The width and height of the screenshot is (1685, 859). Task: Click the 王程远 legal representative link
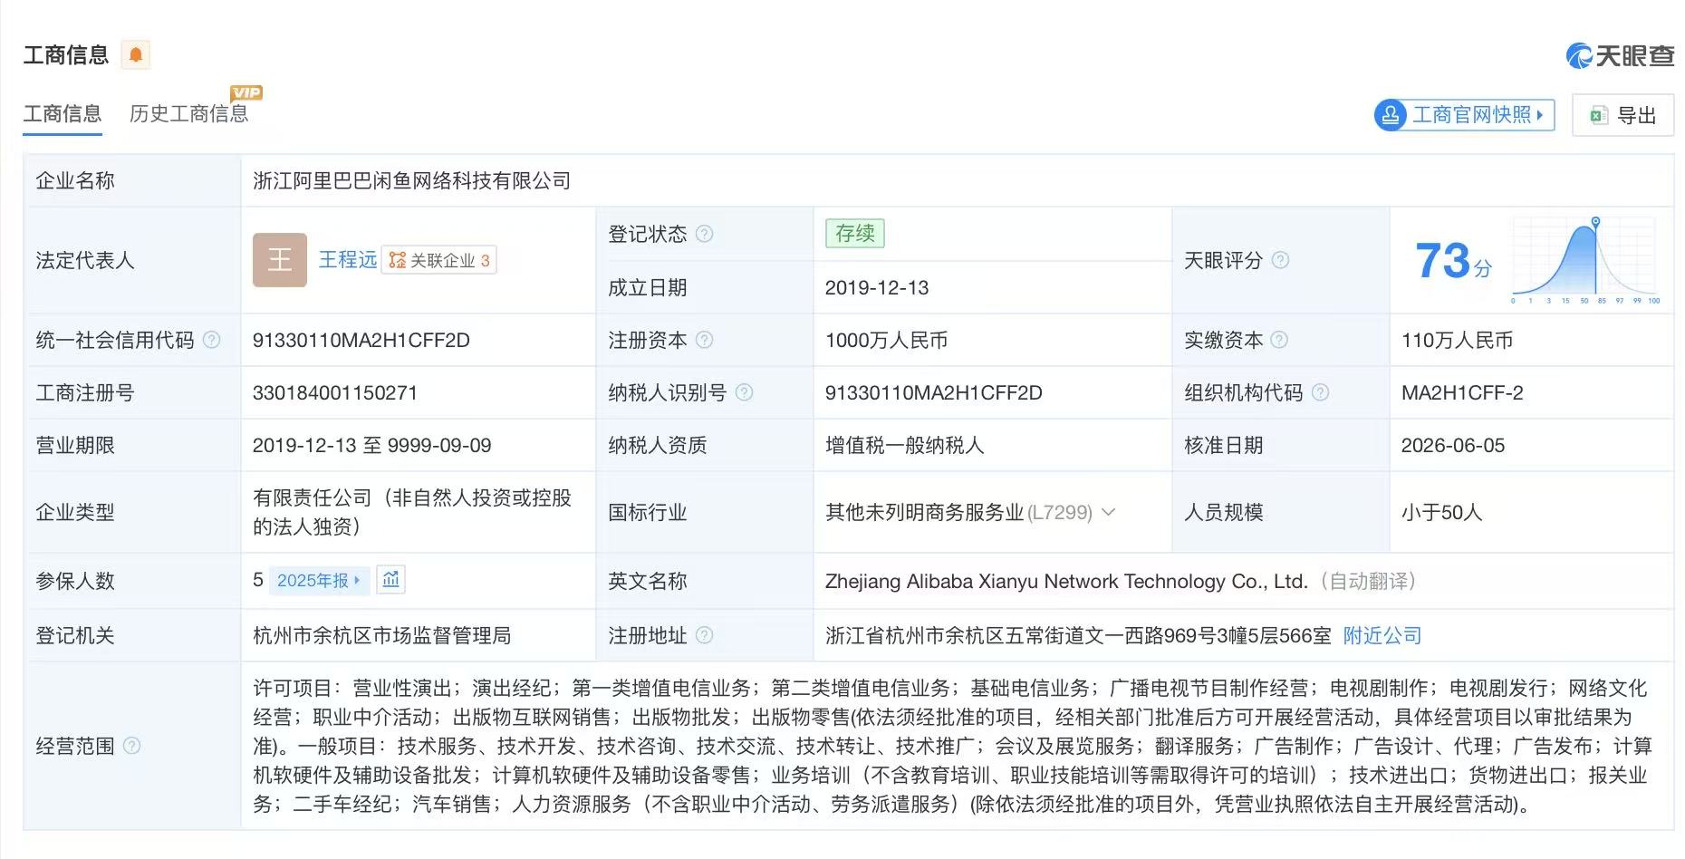coord(348,260)
